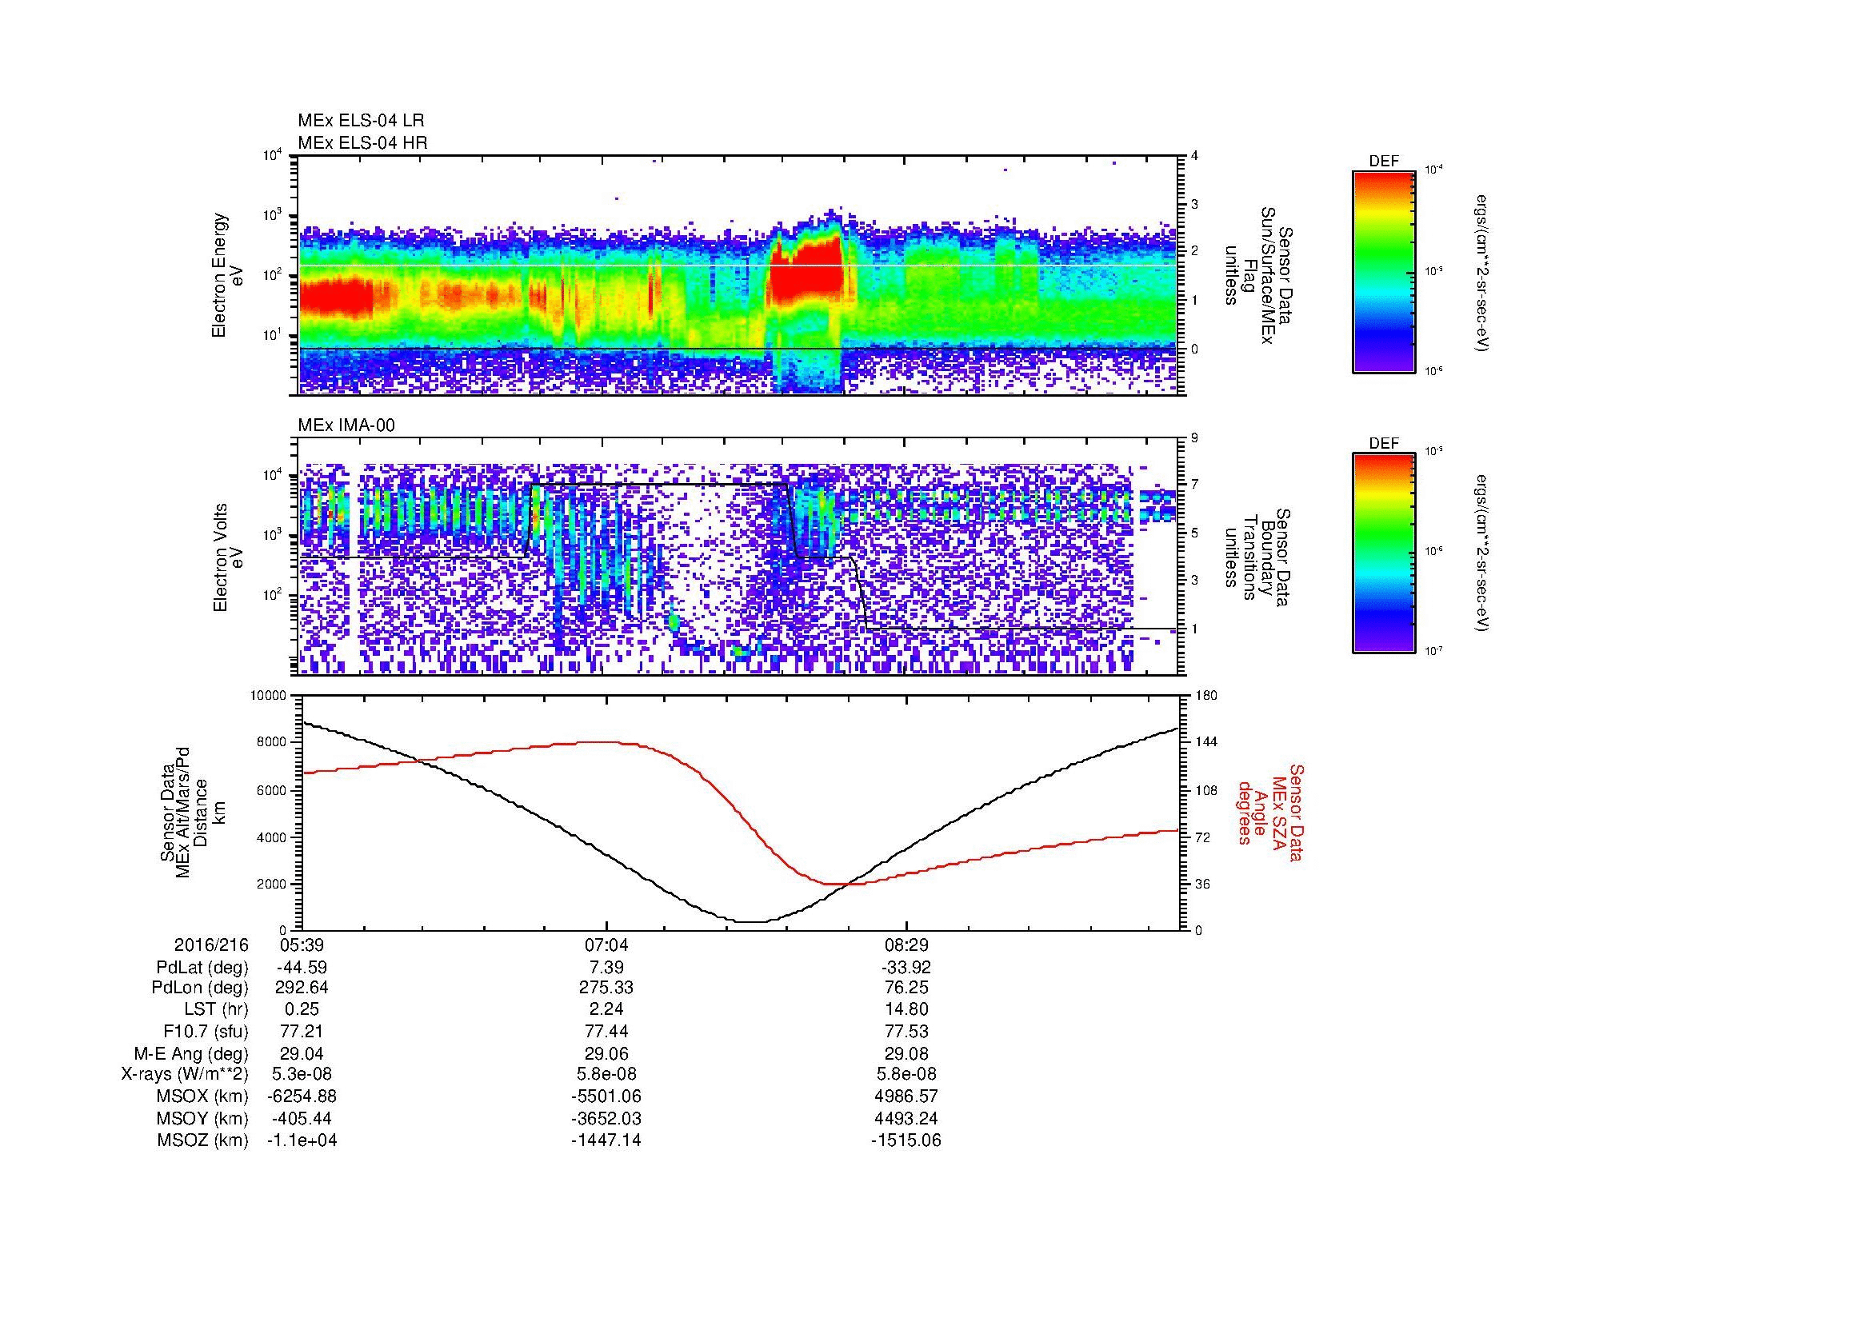The height and width of the screenshot is (1322, 1871).
Task: Click the '10000' altitude axis tick
Action: pyautogui.click(x=269, y=696)
